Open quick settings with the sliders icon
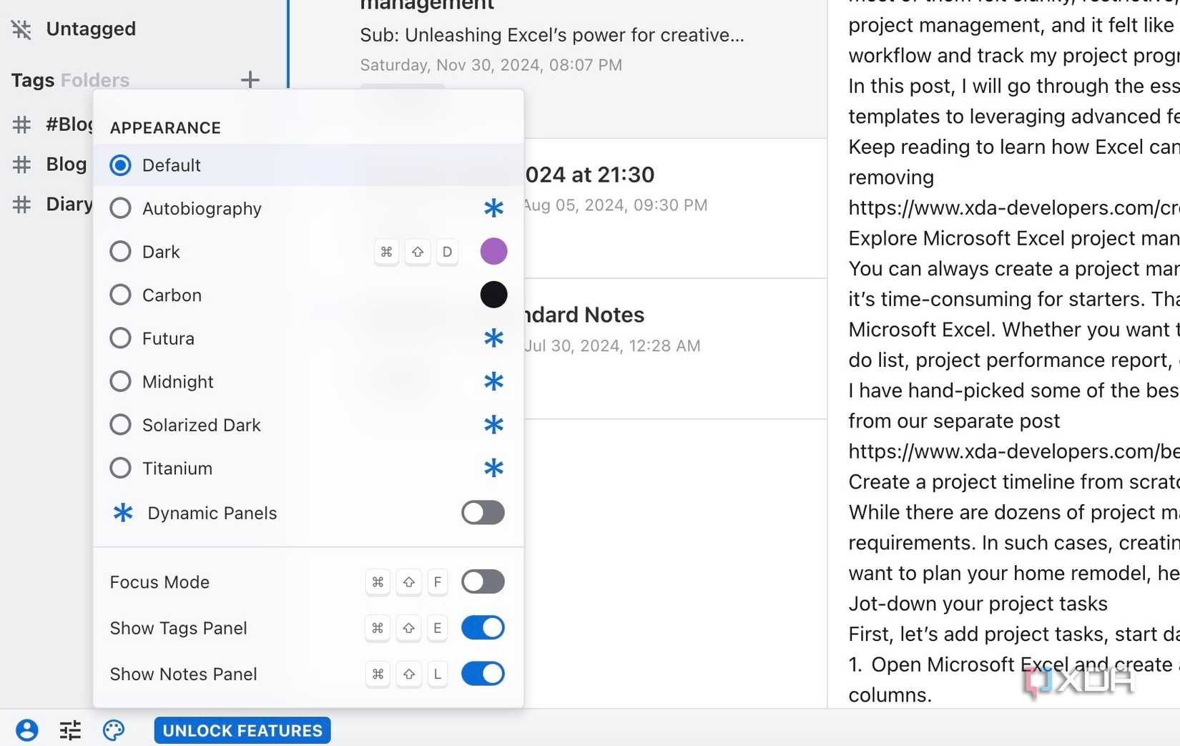1180x746 pixels. (69, 730)
